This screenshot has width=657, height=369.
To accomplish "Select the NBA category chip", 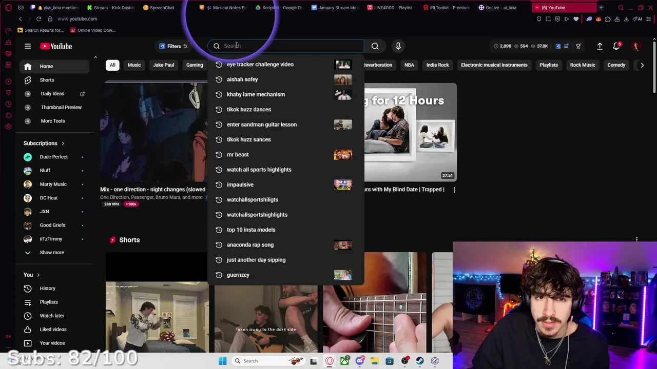I will click(x=409, y=65).
